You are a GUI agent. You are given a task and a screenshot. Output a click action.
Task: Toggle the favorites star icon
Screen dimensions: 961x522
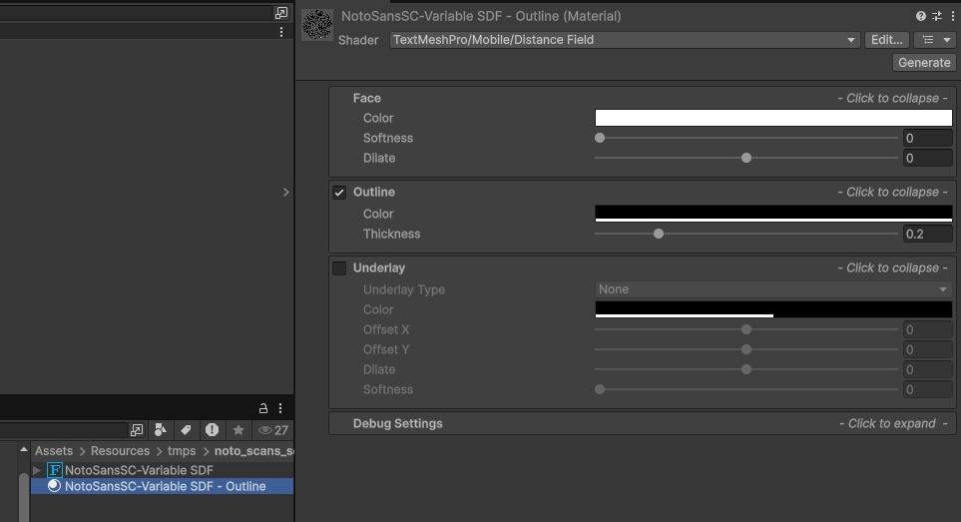[x=239, y=430]
